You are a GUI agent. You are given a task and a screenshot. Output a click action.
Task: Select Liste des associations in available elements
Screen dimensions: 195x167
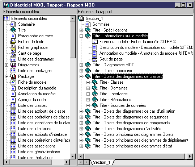pos(37,146)
